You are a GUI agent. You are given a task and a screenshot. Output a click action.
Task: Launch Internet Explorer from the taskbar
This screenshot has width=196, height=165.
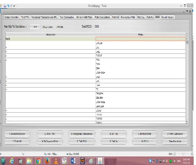(12, 161)
